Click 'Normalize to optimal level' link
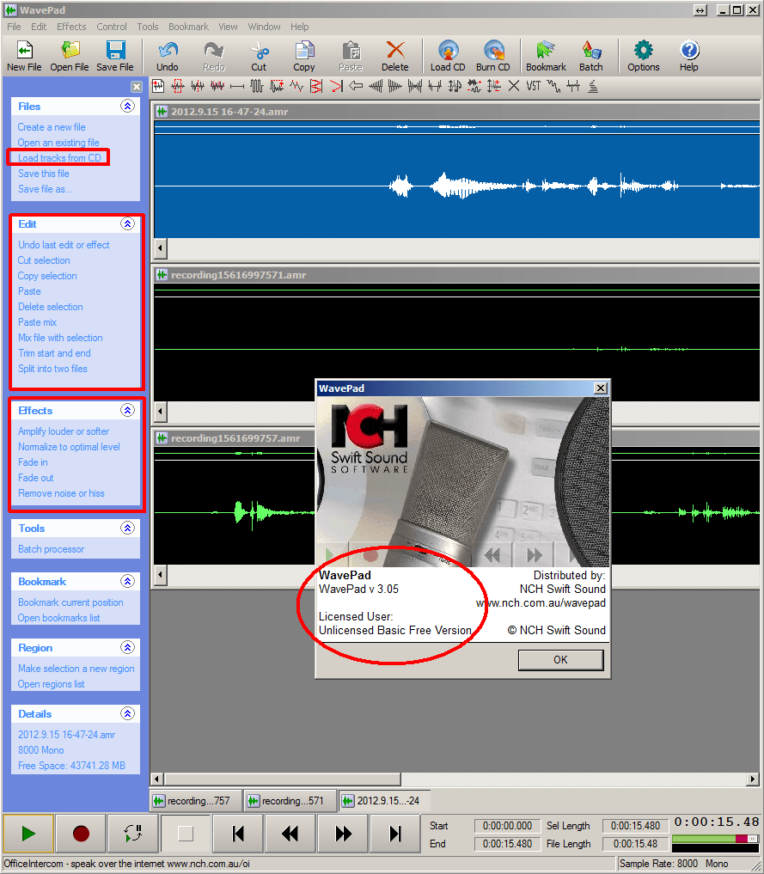 (x=69, y=447)
